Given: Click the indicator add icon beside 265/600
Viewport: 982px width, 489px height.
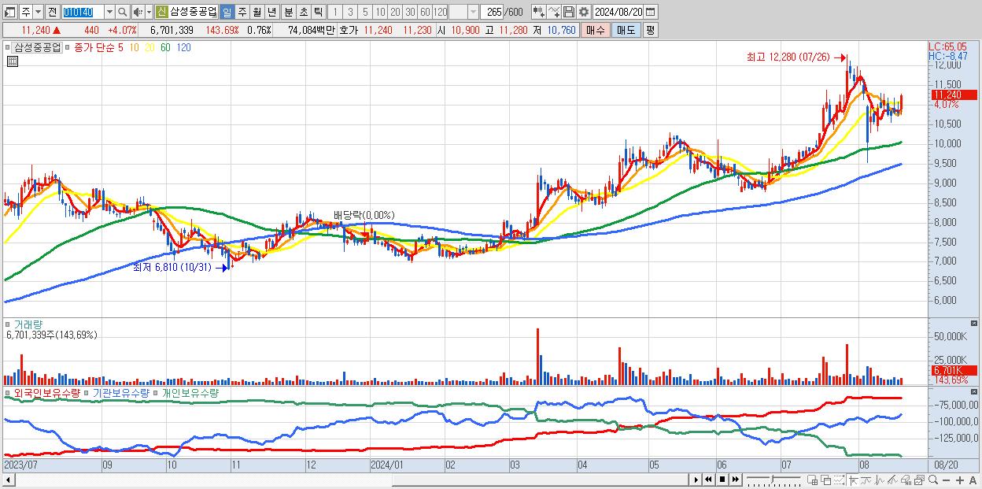Looking at the screenshot, I should [x=537, y=12].
